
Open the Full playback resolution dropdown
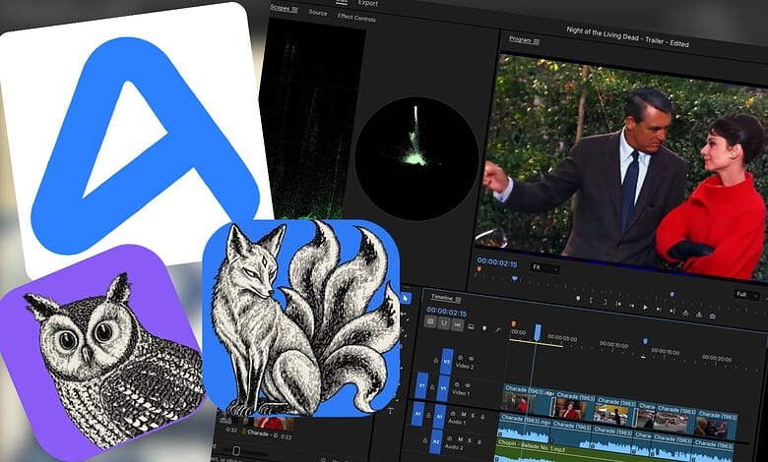(x=747, y=295)
